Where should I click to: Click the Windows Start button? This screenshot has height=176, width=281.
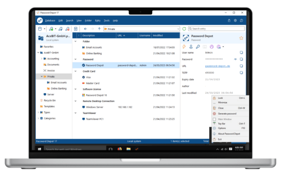tap(40, 149)
